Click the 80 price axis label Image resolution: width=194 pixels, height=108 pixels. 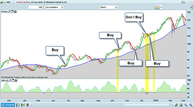tap(188, 76)
